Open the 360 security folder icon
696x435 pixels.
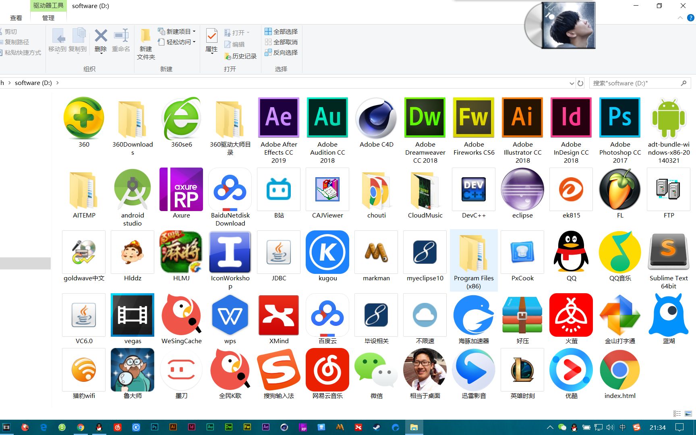(84, 118)
